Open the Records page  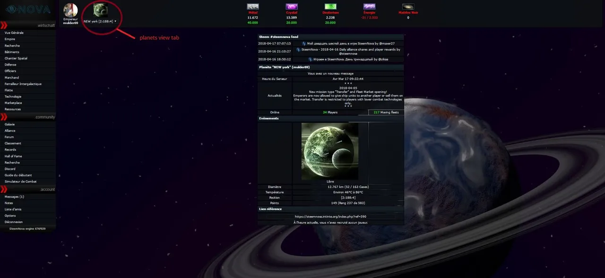pos(10,150)
